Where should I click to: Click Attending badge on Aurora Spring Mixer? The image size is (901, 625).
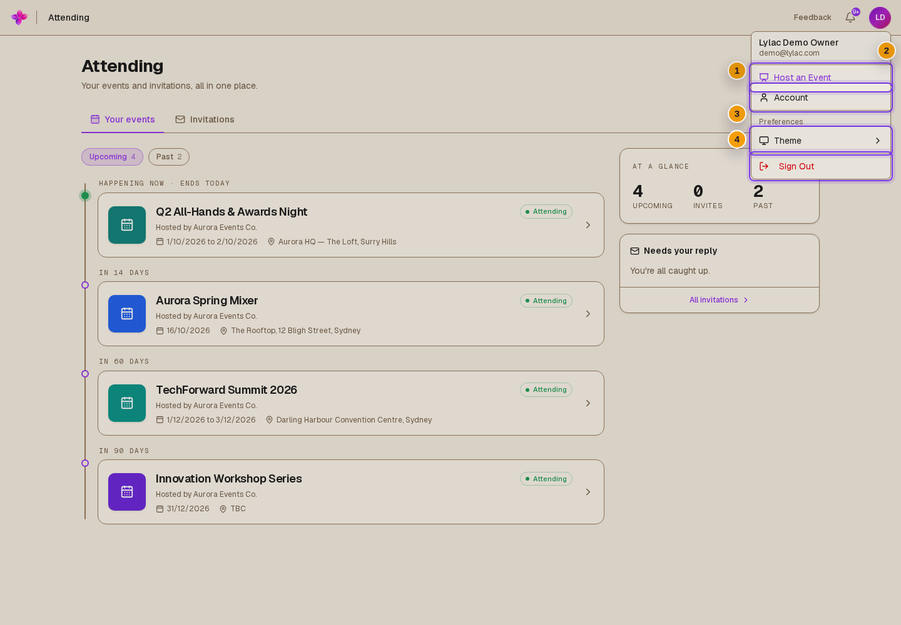tap(546, 301)
